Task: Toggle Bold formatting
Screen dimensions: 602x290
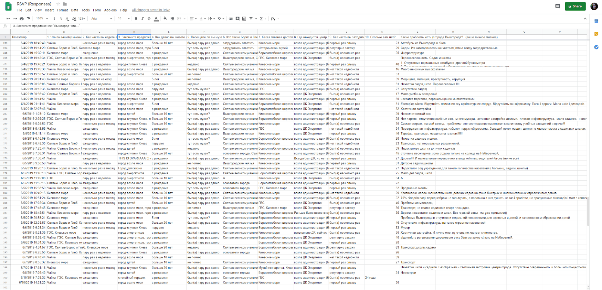Action: point(136,19)
